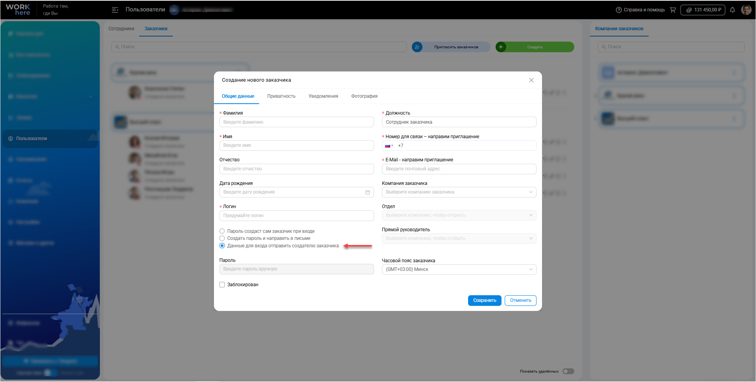Click search icon in main Поиск field
Image resolution: width=756 pixels, height=382 pixels.
pos(117,47)
